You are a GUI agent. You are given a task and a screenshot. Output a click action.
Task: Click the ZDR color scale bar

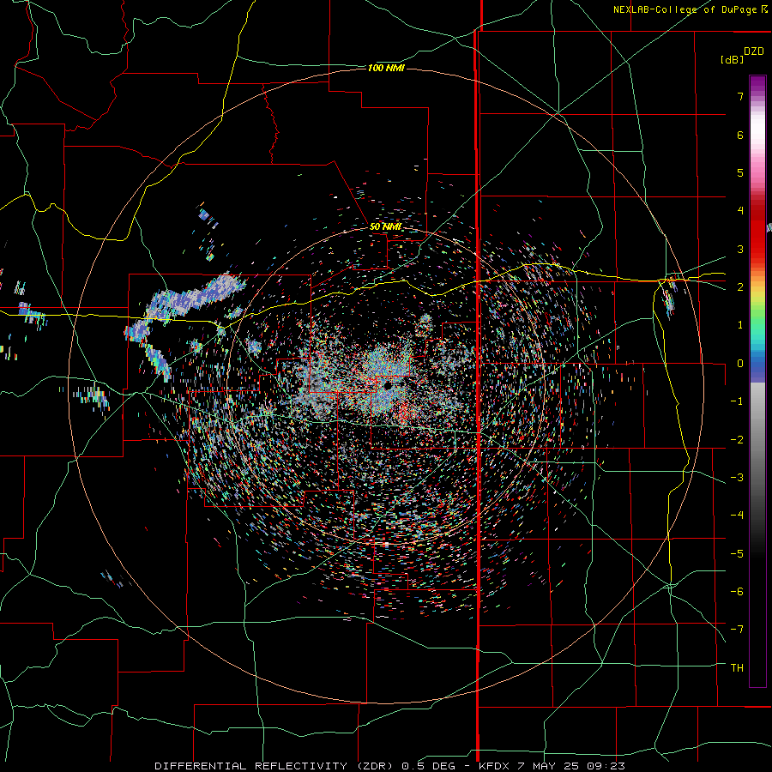tap(757, 381)
